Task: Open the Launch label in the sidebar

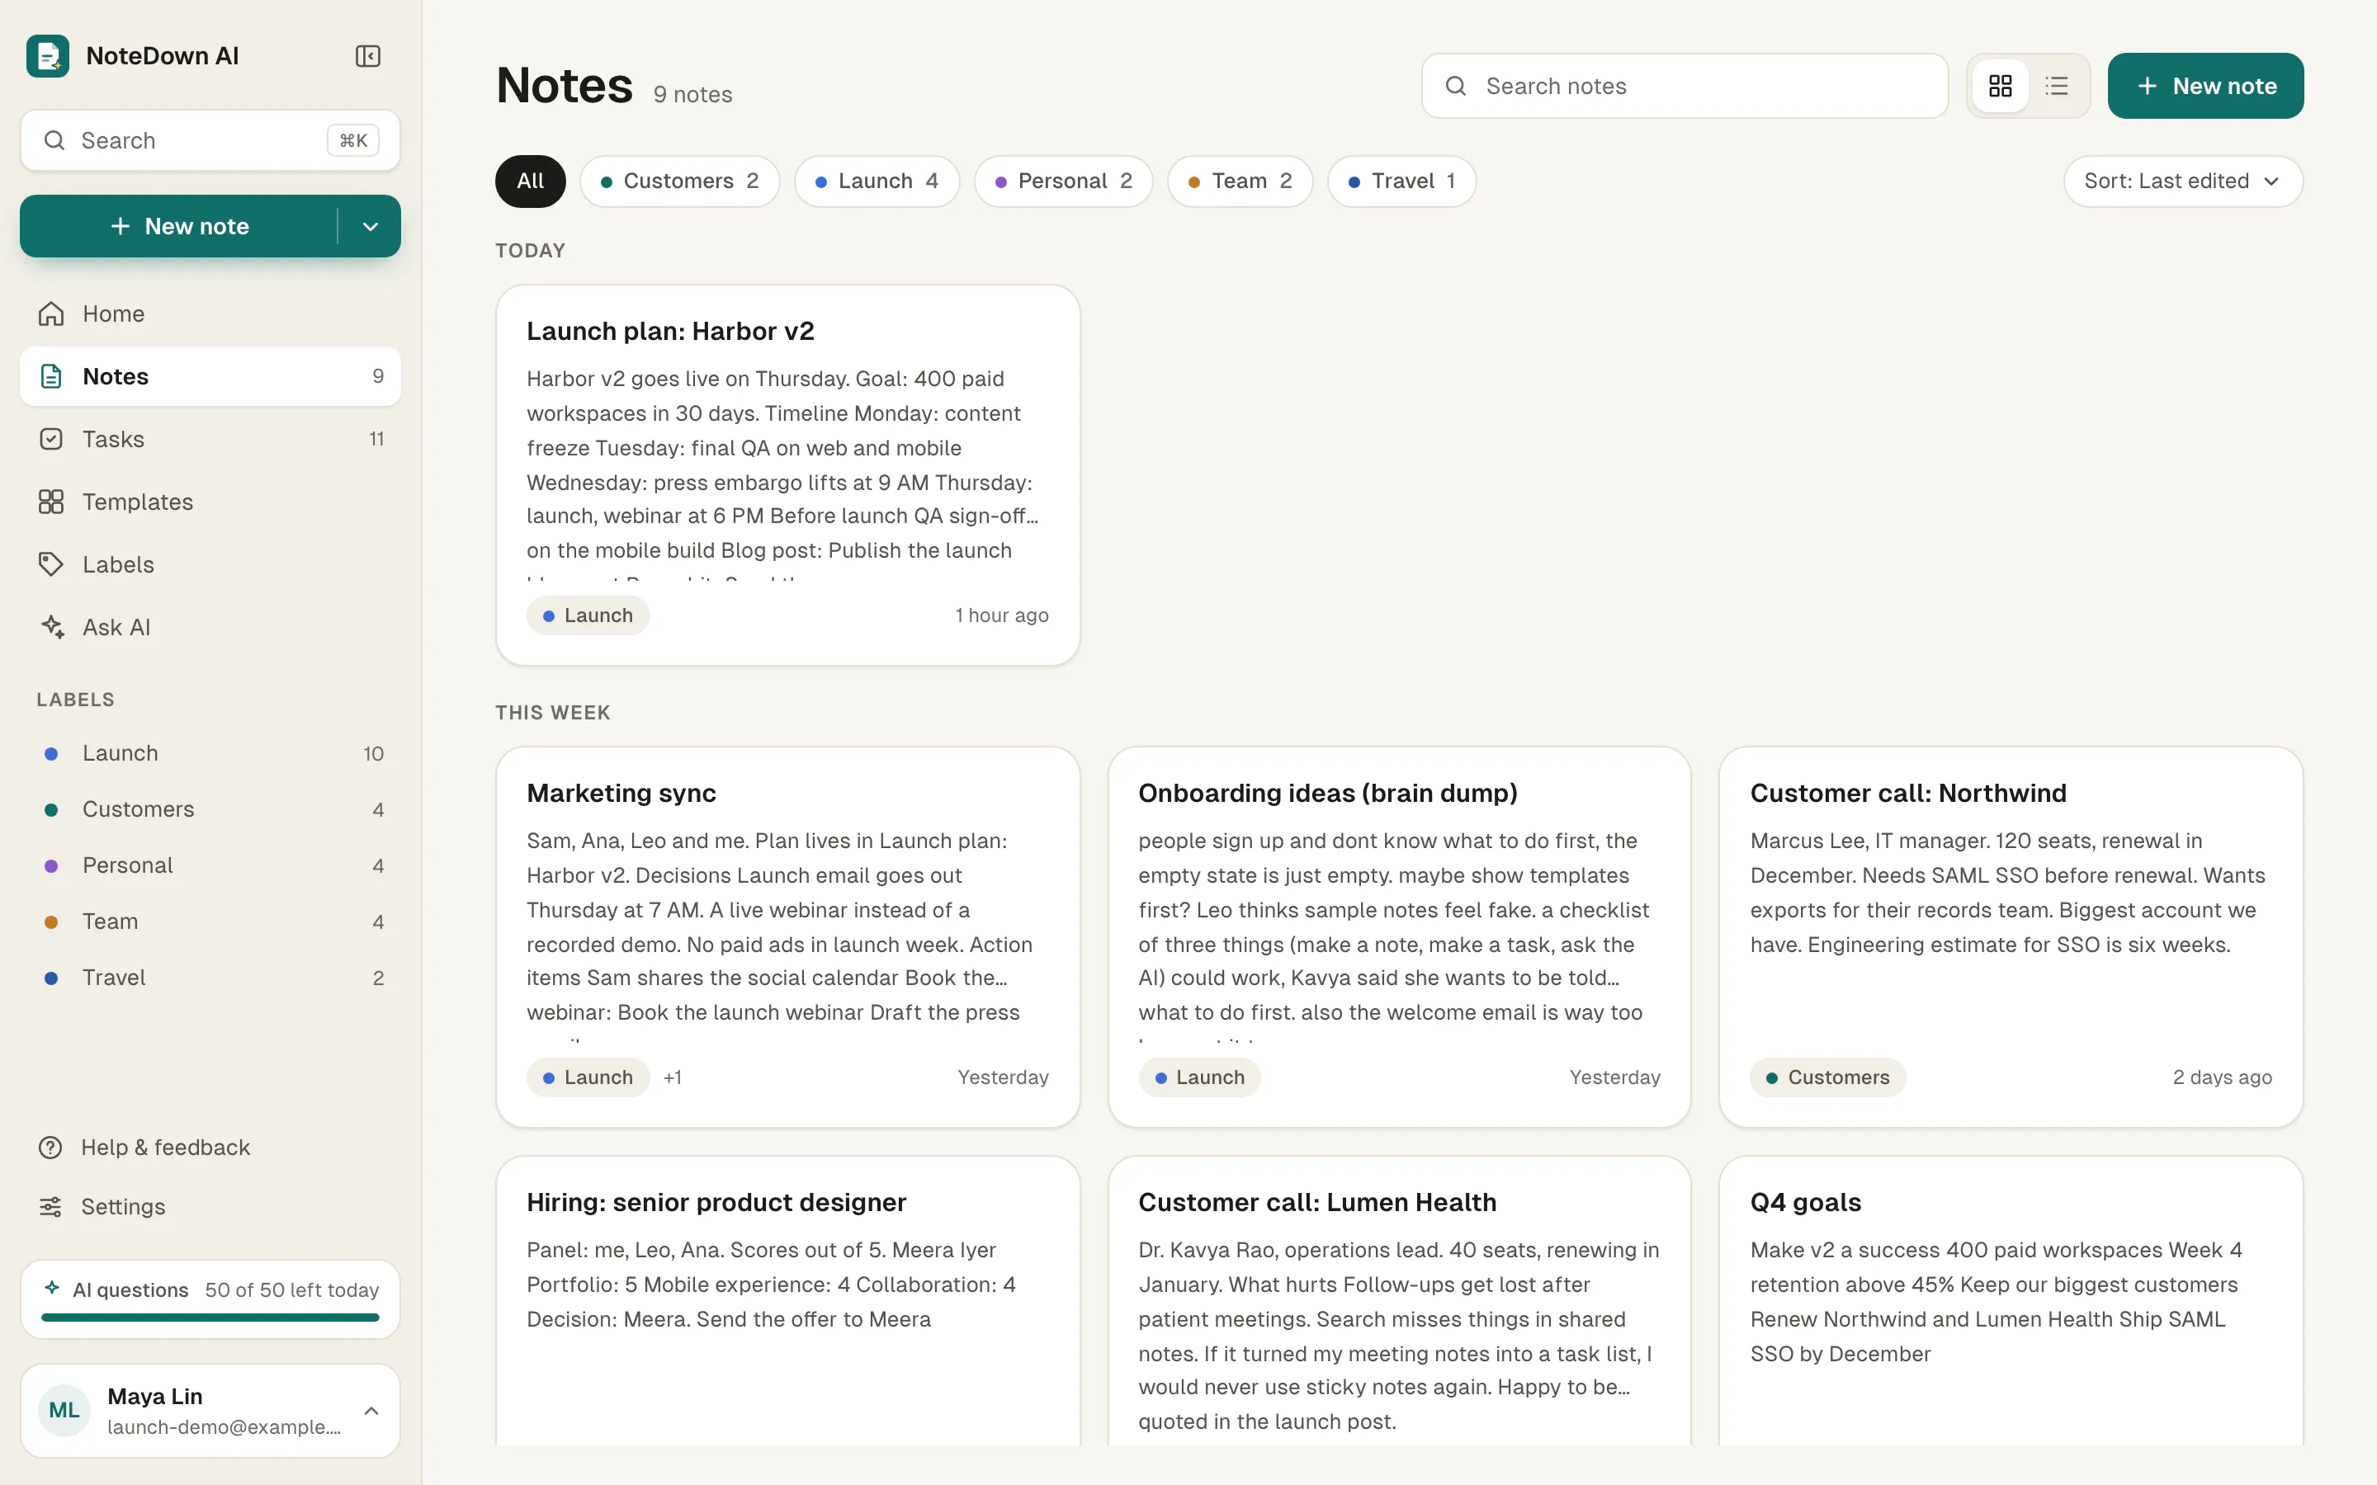Action: [x=210, y=753]
